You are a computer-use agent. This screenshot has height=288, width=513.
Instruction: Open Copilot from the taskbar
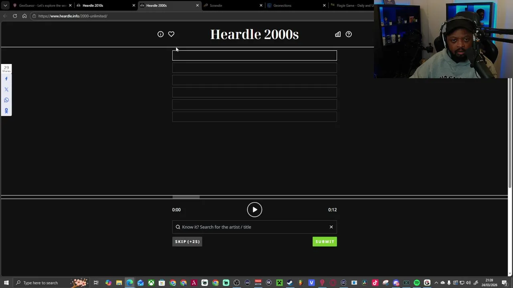point(108,283)
